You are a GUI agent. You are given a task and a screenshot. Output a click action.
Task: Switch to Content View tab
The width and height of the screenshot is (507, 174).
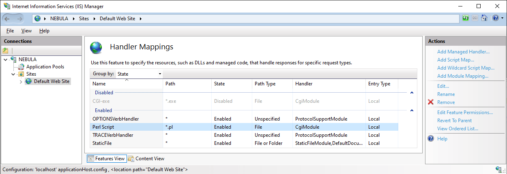(x=146, y=159)
